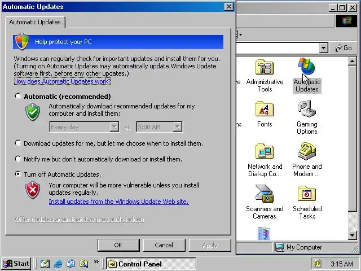Expand the Quick Launch overflow chevron
The width and height of the screenshot is (361, 271).
[96, 262]
